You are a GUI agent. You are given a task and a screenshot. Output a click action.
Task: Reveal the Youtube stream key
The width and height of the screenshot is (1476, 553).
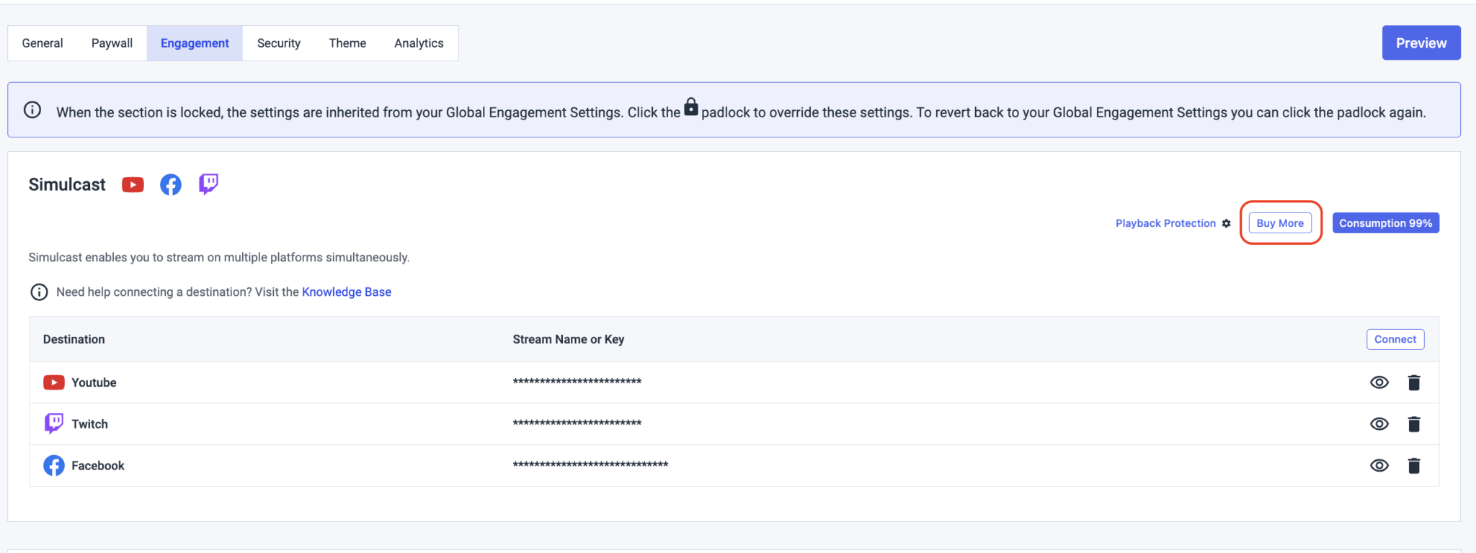[x=1379, y=382]
